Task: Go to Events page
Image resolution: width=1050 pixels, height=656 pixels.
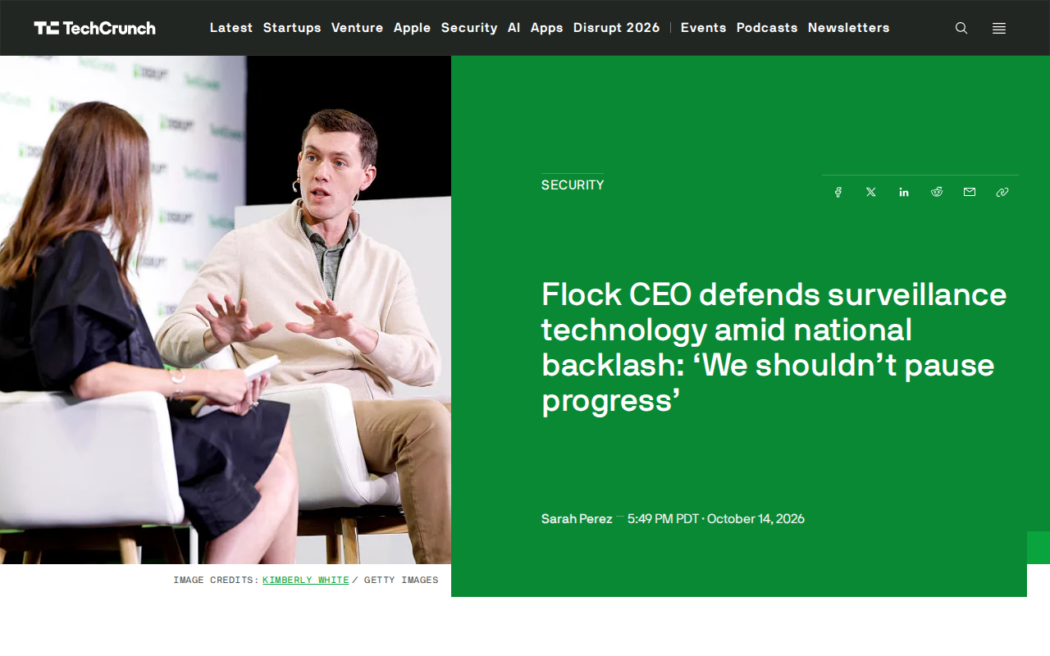Action: (x=704, y=28)
